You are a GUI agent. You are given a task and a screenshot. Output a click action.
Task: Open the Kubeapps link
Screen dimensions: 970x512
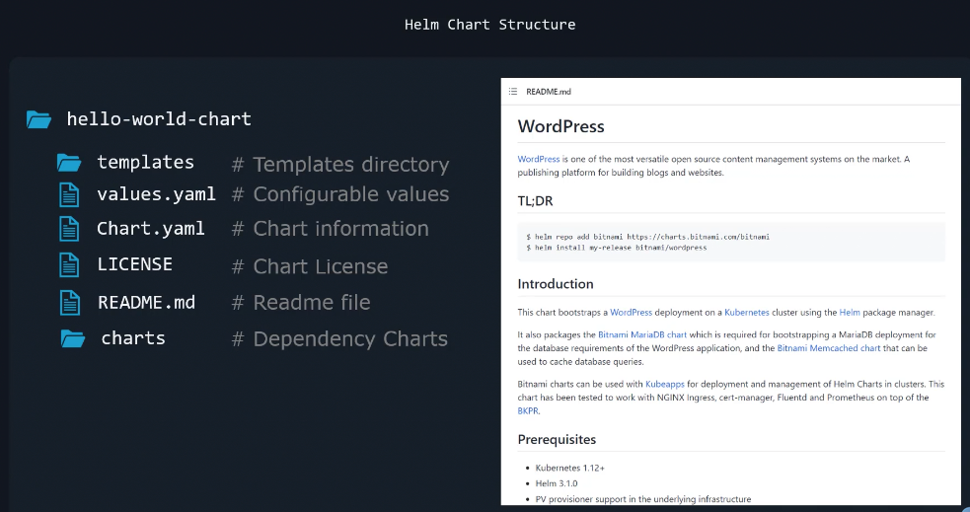(x=666, y=384)
